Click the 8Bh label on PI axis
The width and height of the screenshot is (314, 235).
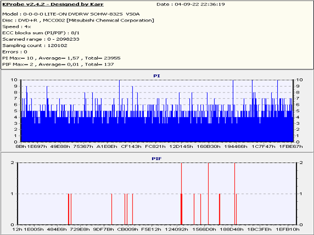(x=21, y=146)
